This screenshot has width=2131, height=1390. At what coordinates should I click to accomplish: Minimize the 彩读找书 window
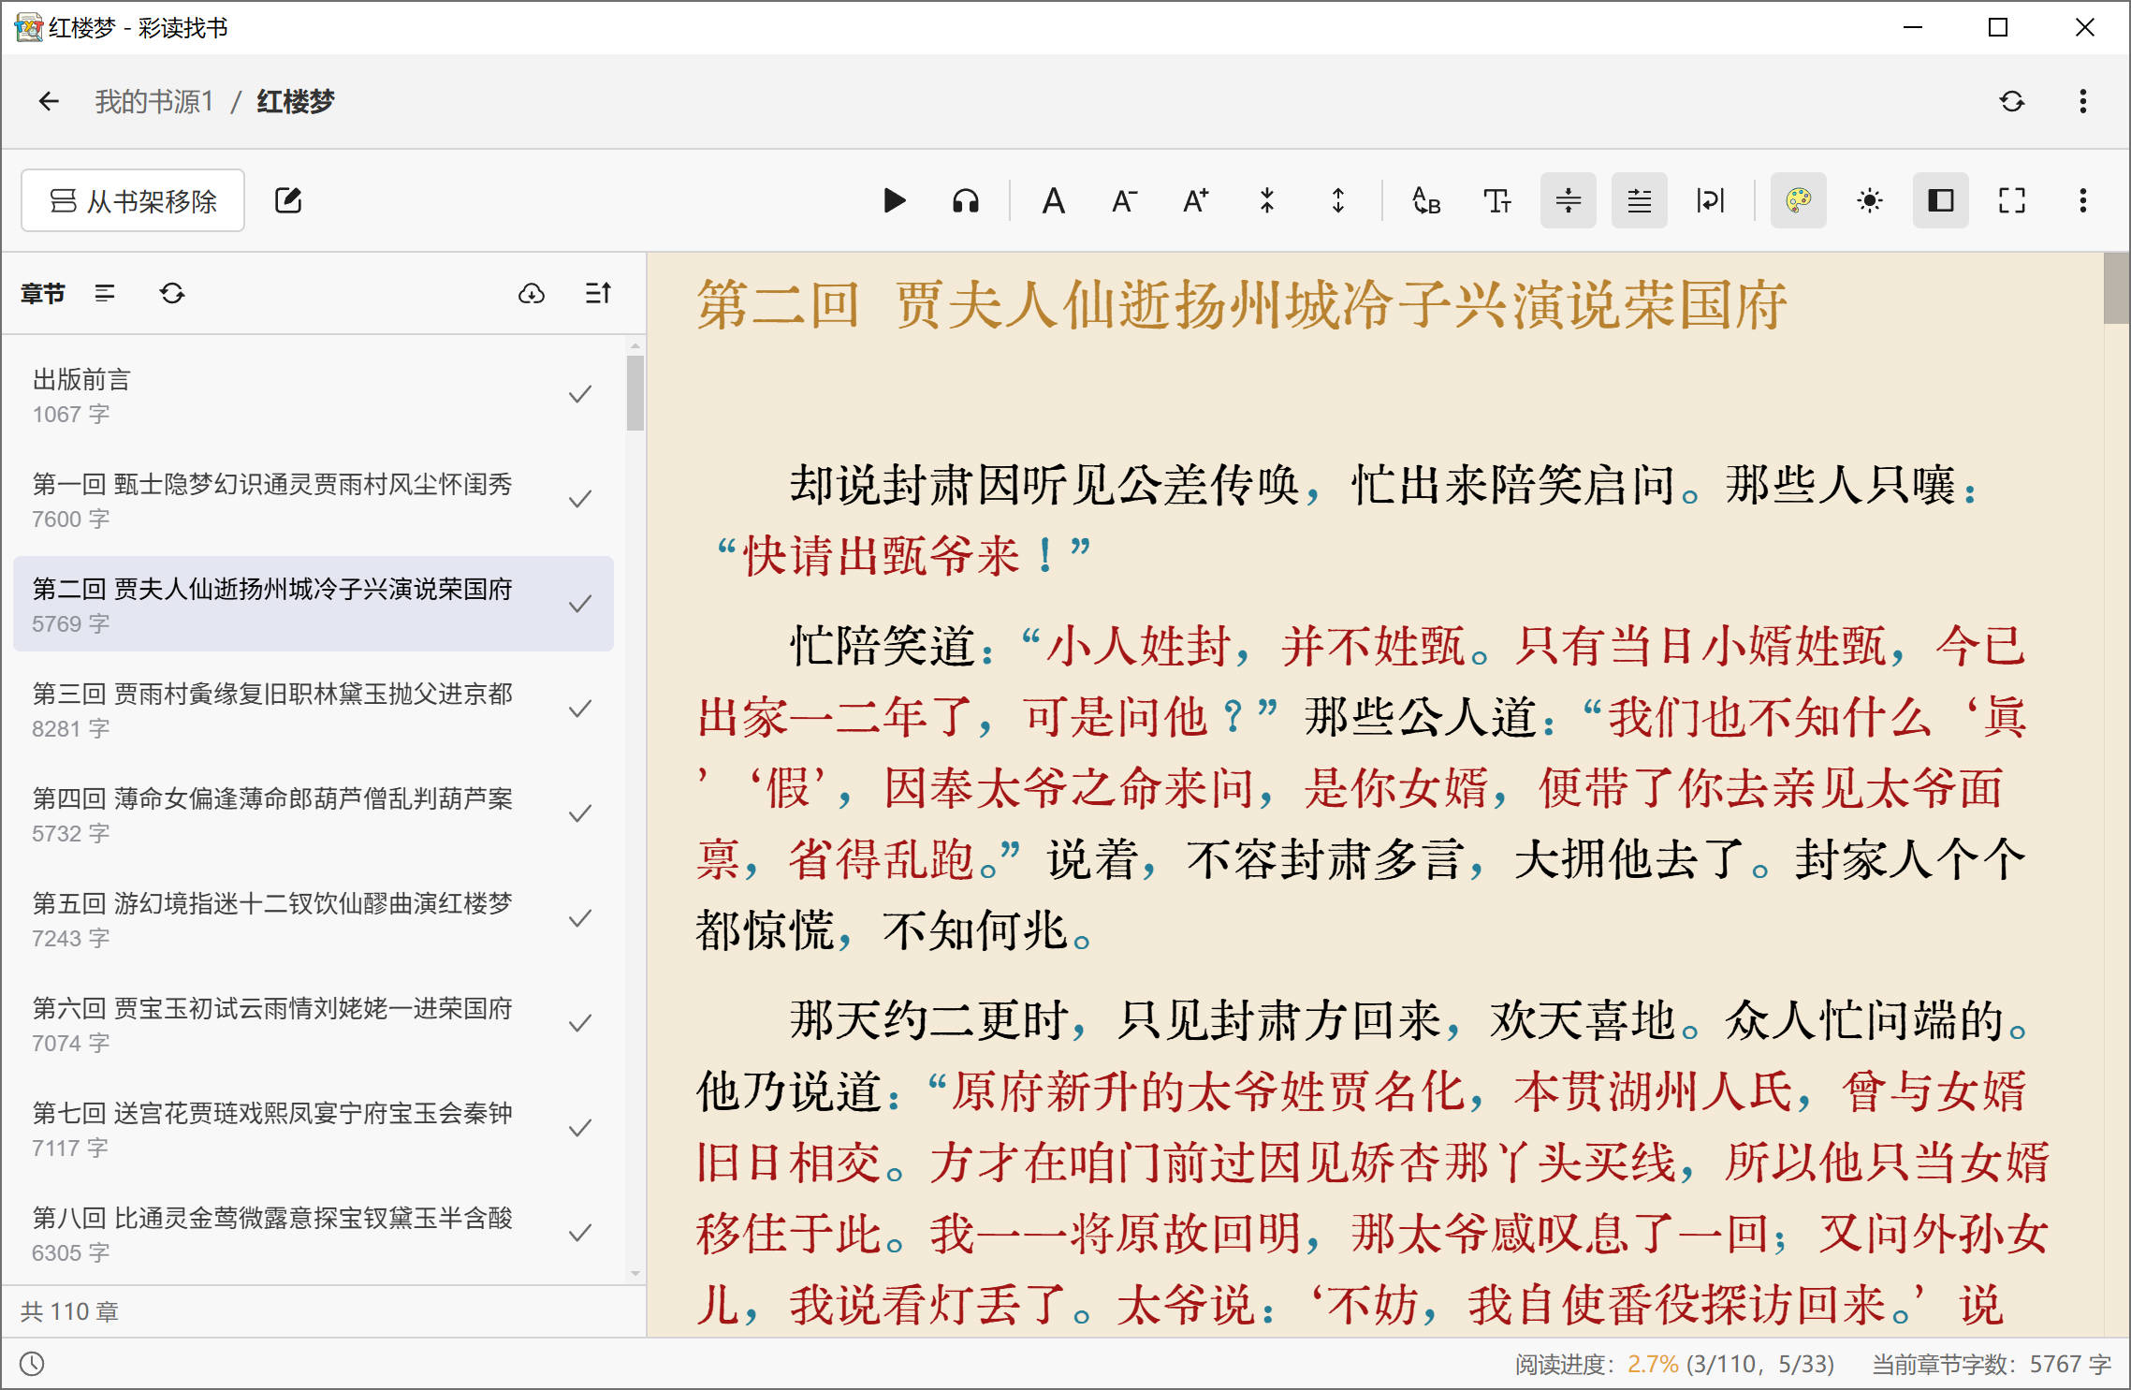pos(1912,27)
